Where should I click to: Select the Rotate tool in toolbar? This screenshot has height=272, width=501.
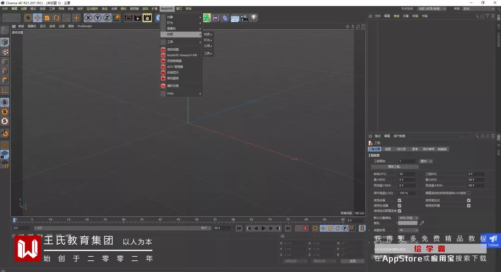(x=57, y=18)
